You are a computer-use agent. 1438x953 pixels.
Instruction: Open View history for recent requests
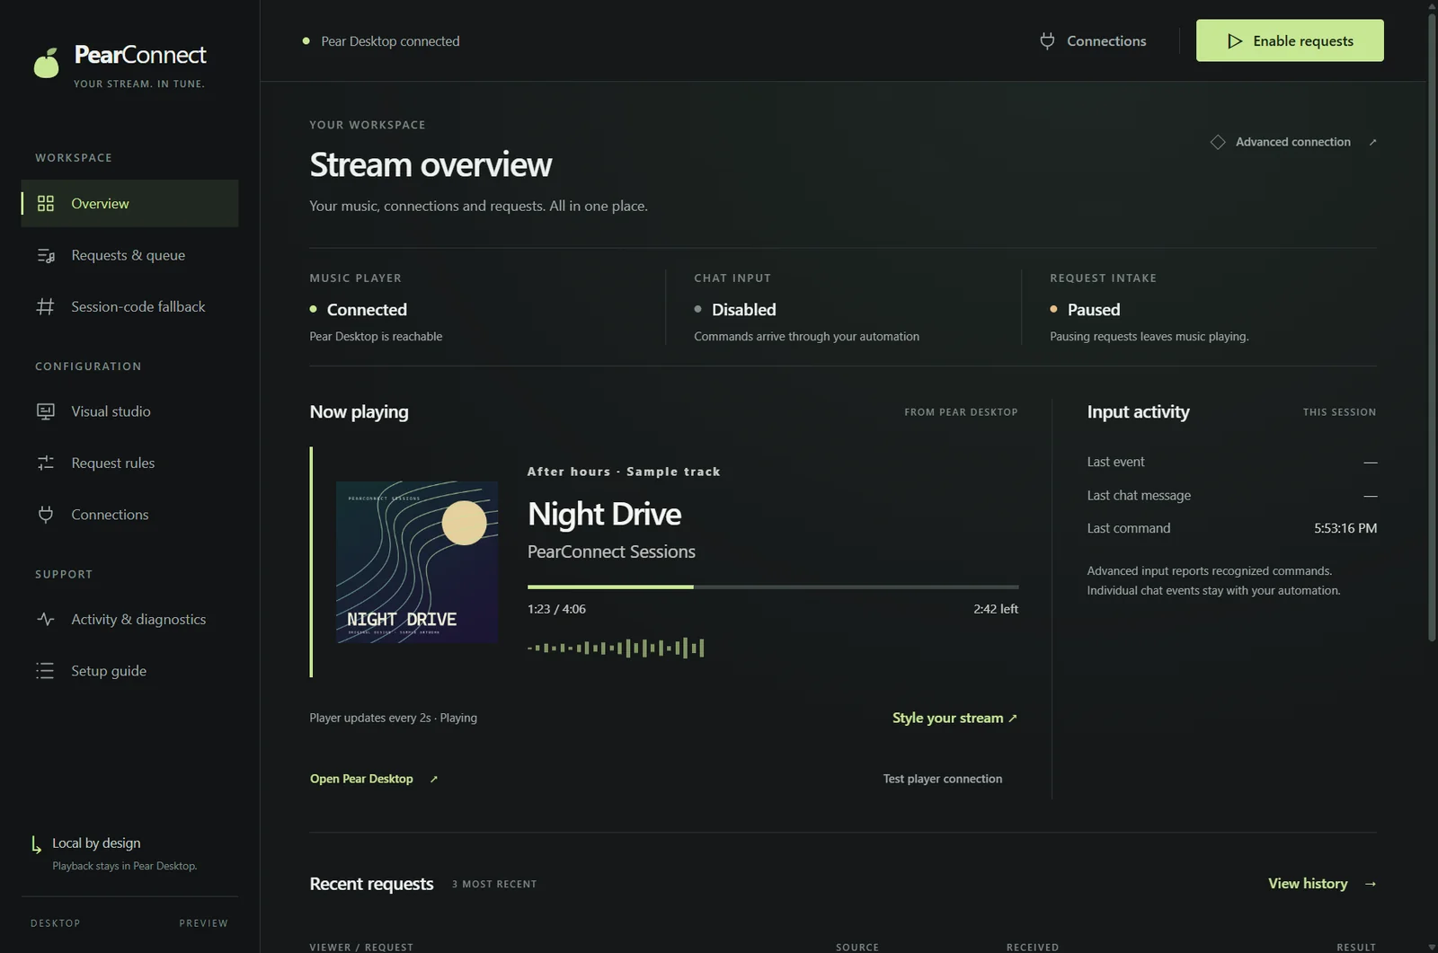click(x=1322, y=884)
